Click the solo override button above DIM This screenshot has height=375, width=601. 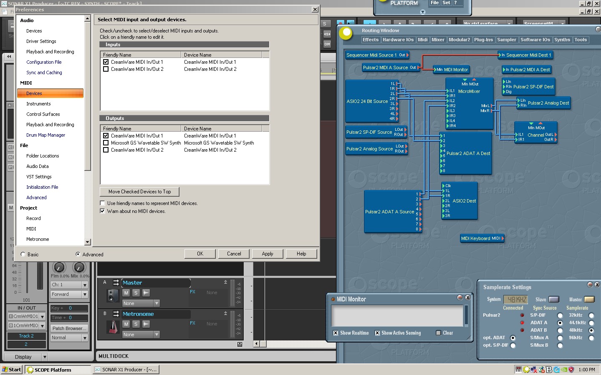point(327,34)
